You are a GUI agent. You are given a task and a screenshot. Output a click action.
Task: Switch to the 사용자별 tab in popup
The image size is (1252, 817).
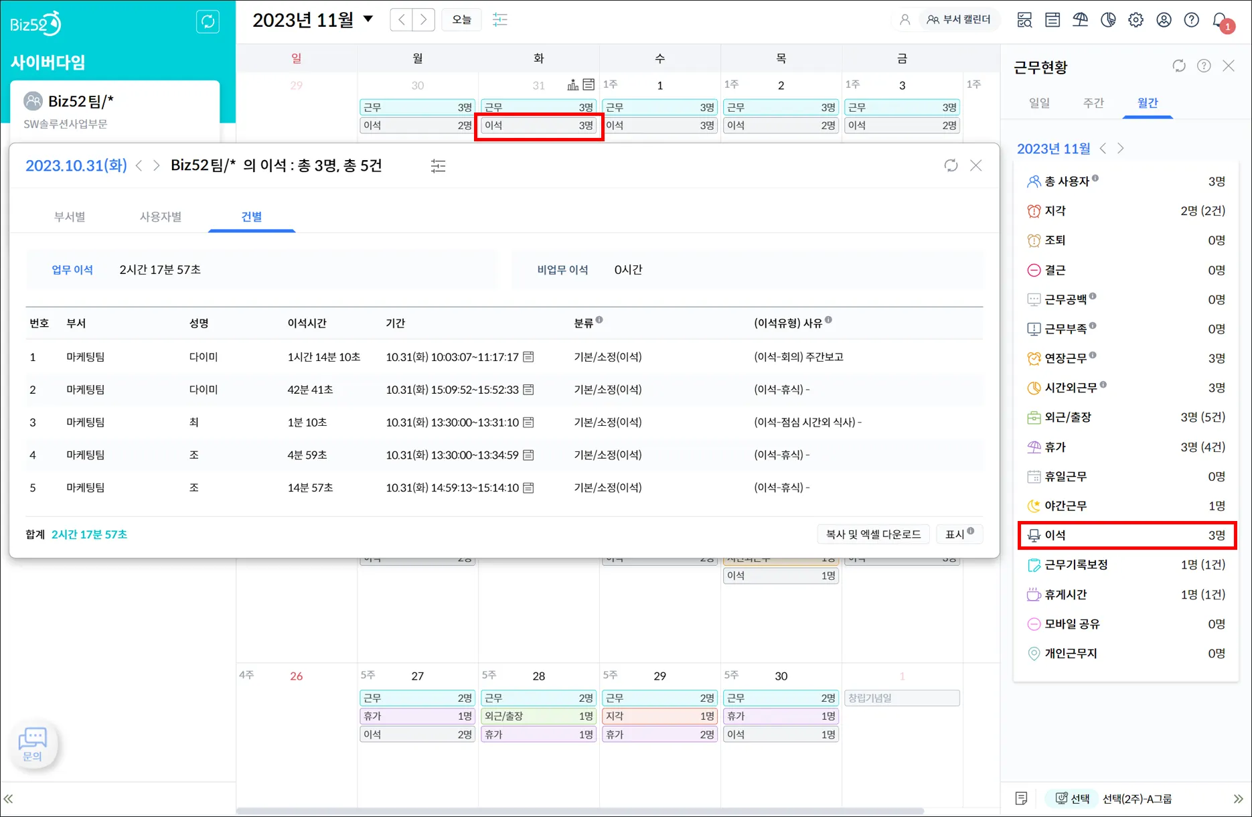tap(161, 216)
